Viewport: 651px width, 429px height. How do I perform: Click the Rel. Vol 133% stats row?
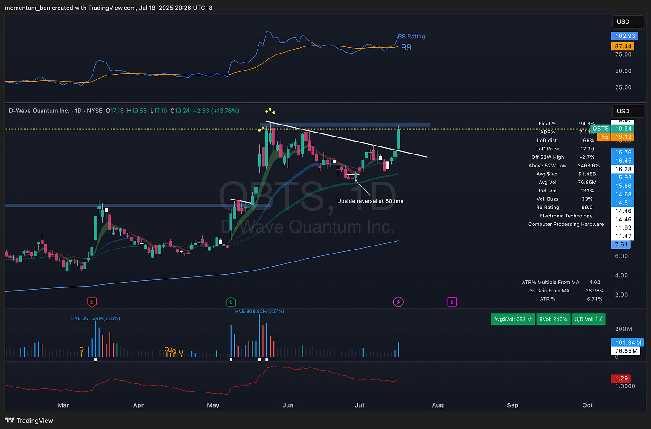point(566,191)
